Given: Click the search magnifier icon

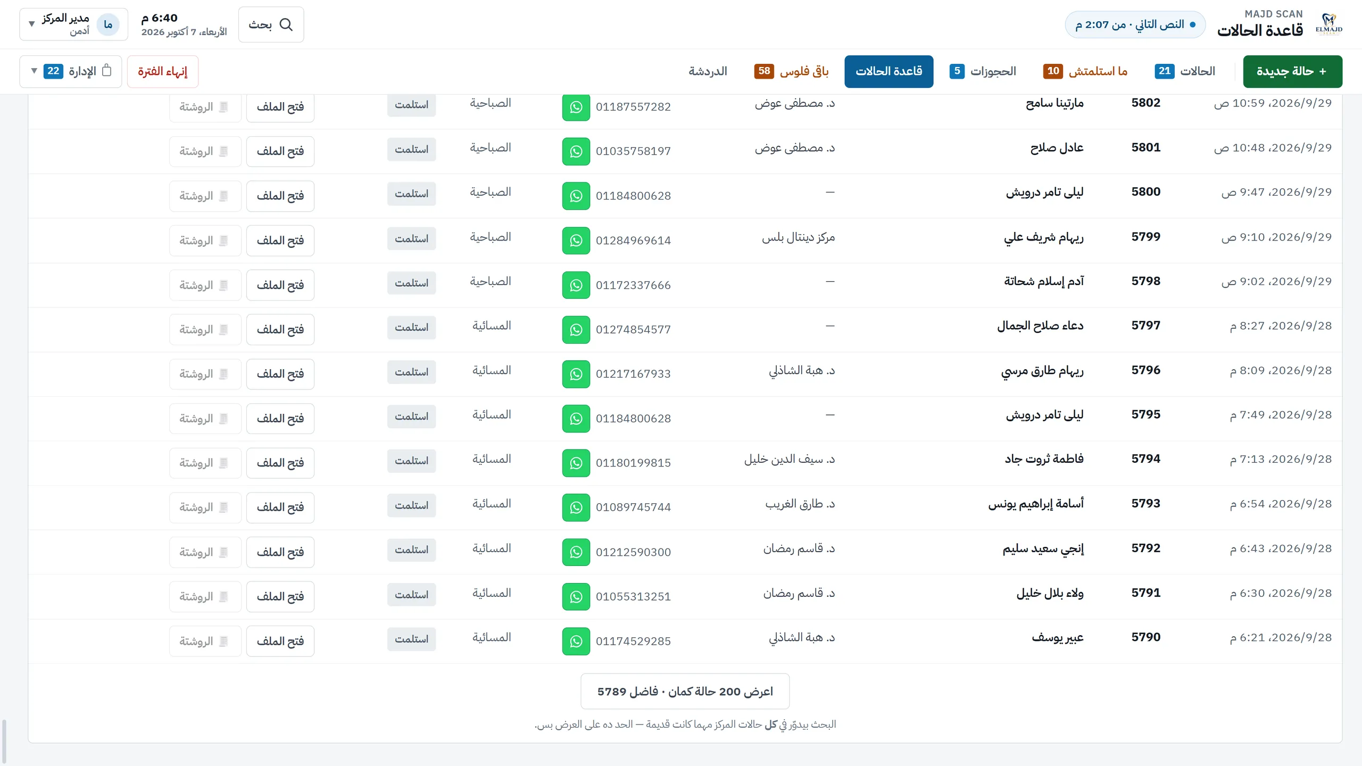Looking at the screenshot, I should click(x=286, y=24).
